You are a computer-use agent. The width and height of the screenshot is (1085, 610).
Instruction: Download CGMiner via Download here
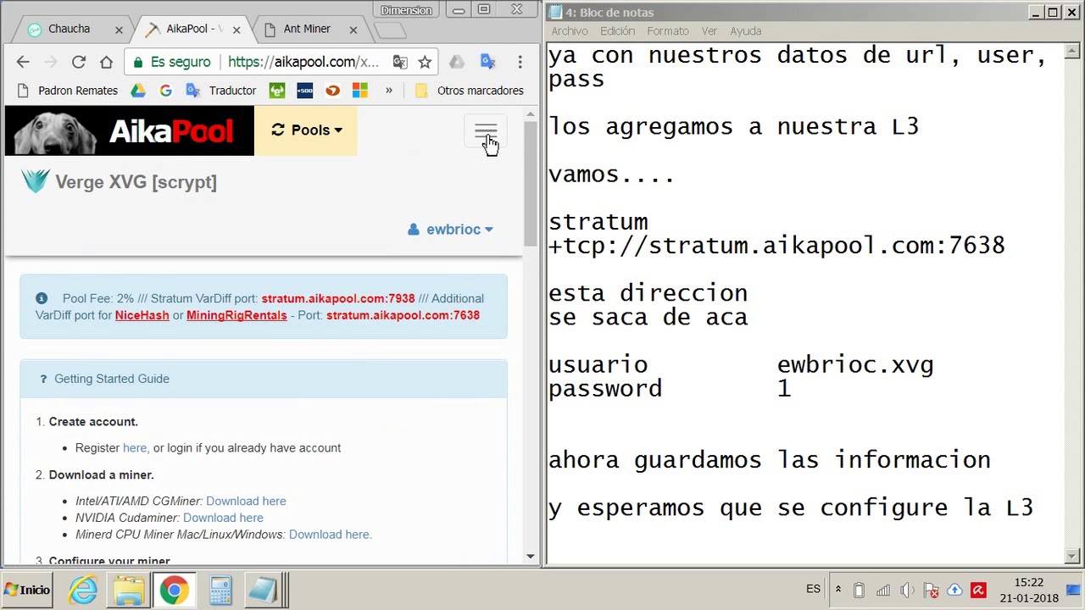click(246, 501)
